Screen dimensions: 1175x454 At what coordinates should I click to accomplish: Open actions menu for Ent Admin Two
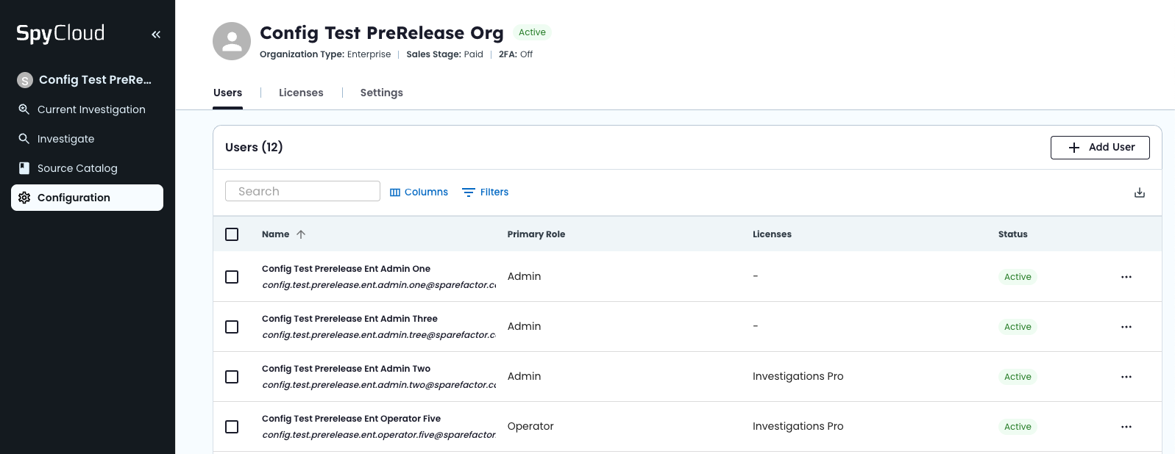(1126, 377)
